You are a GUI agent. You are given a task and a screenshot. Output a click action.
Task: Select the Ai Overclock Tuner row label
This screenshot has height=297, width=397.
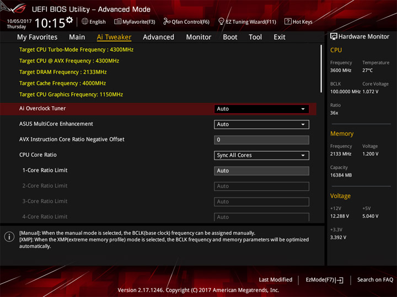42,108
